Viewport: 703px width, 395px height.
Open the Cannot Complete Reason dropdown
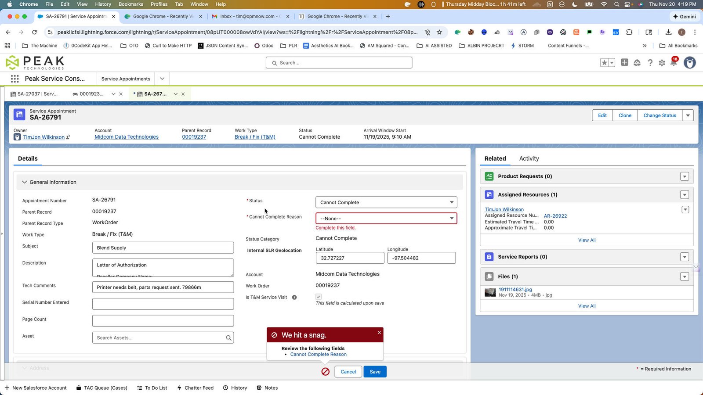tap(386, 219)
